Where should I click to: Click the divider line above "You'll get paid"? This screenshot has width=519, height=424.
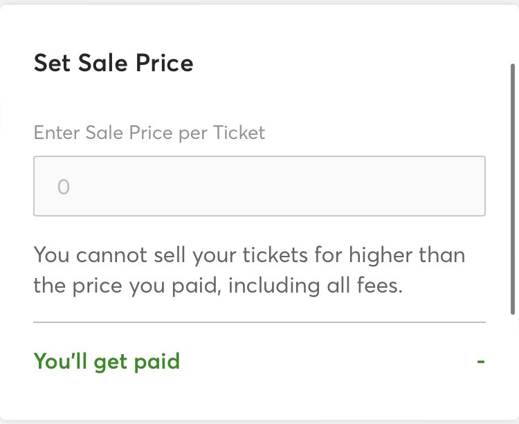259,322
